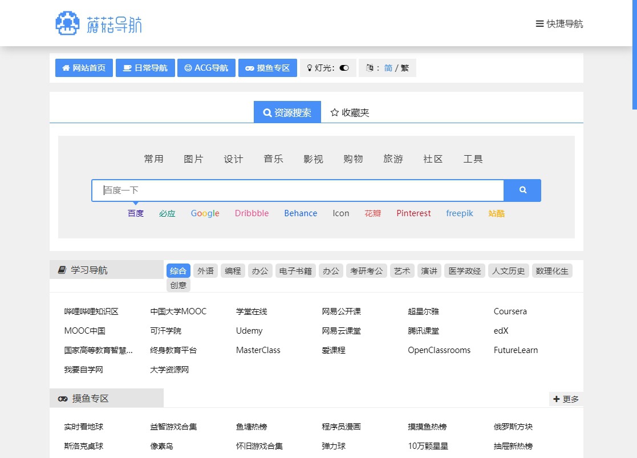The image size is (637, 458).
Task: Switch to 繁 traditional Chinese
Action: 405,68
